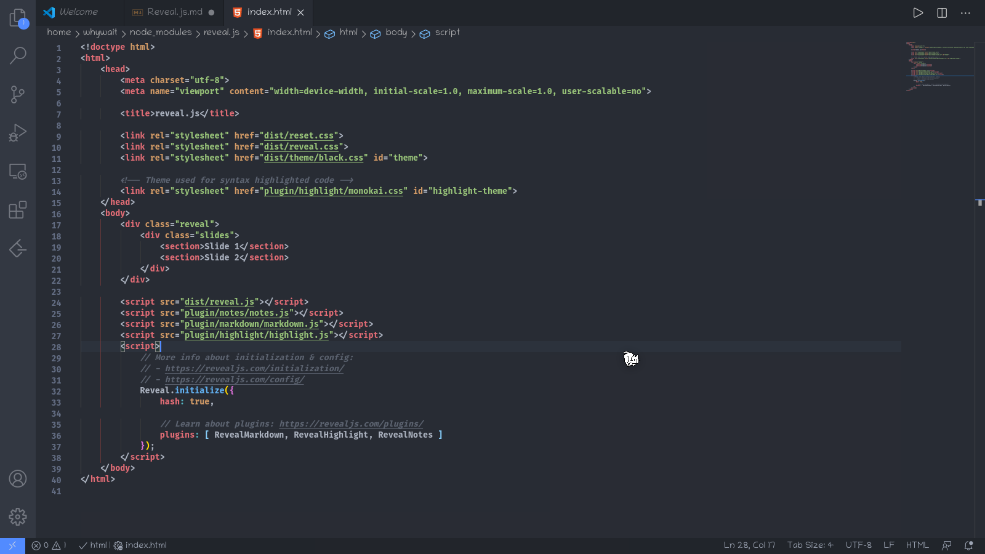Click the unsaved dot on Reveal.js.md tab
Screen dimensions: 985x554
[211, 12]
